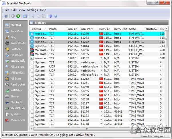Click the green forward arrow button
Screen dimensions: 172x139
18,16
